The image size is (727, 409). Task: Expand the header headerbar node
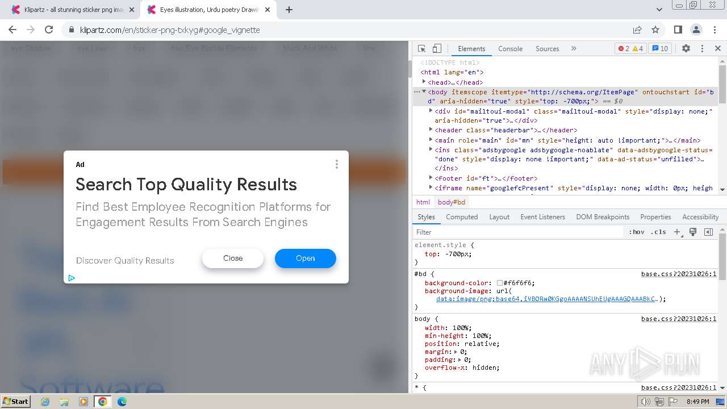(431, 130)
